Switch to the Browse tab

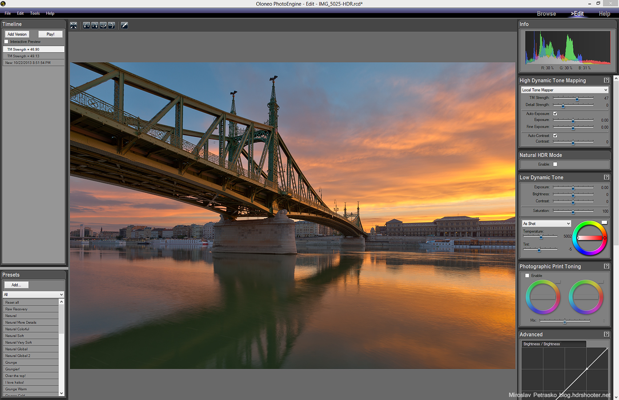[546, 14]
